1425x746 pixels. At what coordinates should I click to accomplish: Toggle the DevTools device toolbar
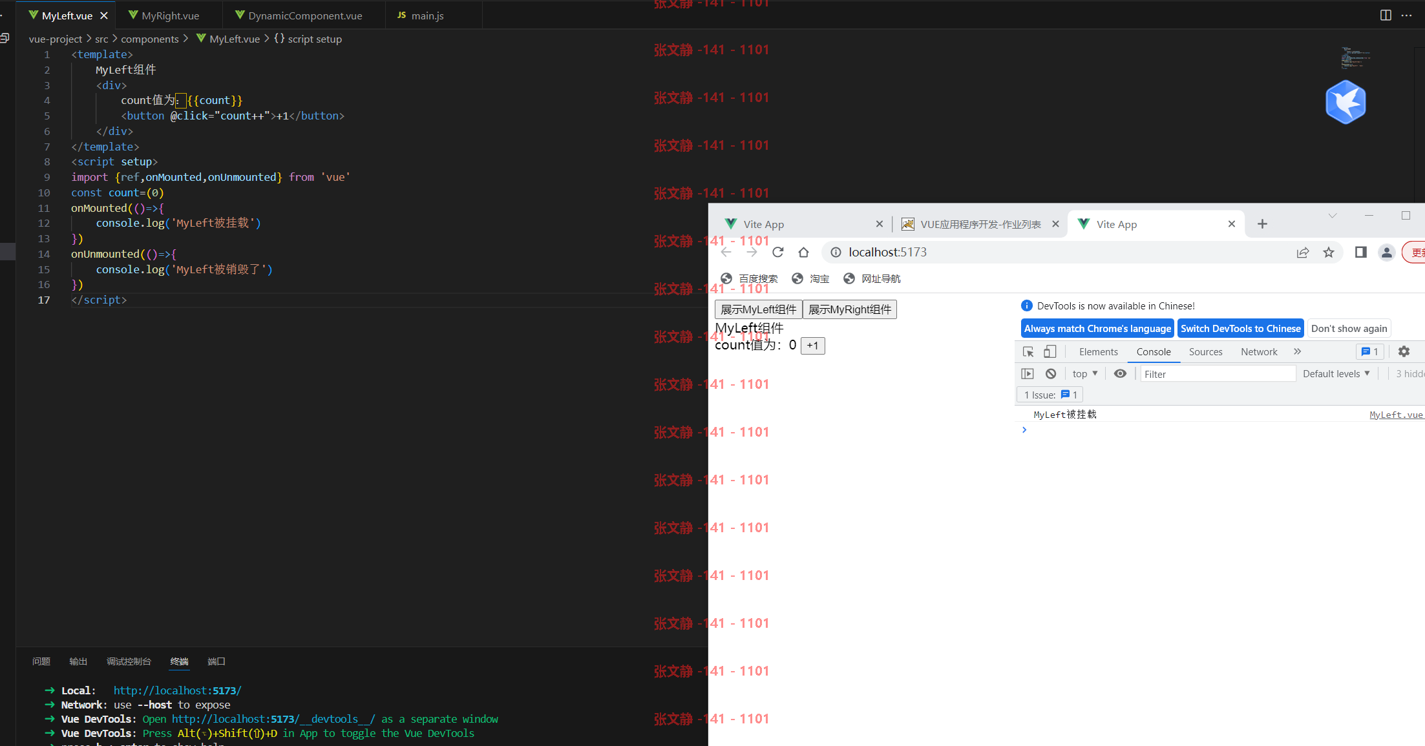(x=1050, y=351)
